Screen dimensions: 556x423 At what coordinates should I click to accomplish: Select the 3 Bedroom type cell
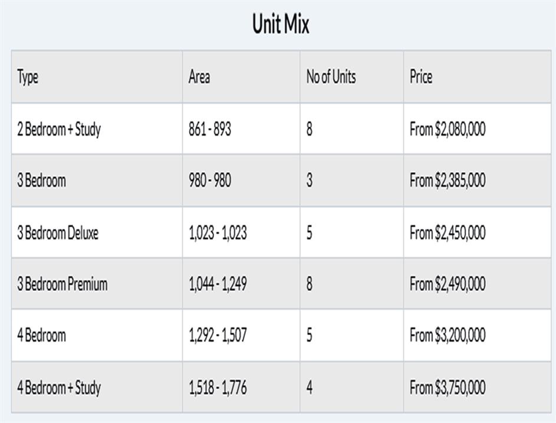click(42, 181)
